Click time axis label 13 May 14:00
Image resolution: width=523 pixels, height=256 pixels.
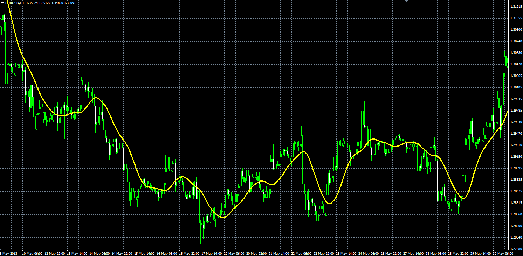pyautogui.click(x=77, y=253)
